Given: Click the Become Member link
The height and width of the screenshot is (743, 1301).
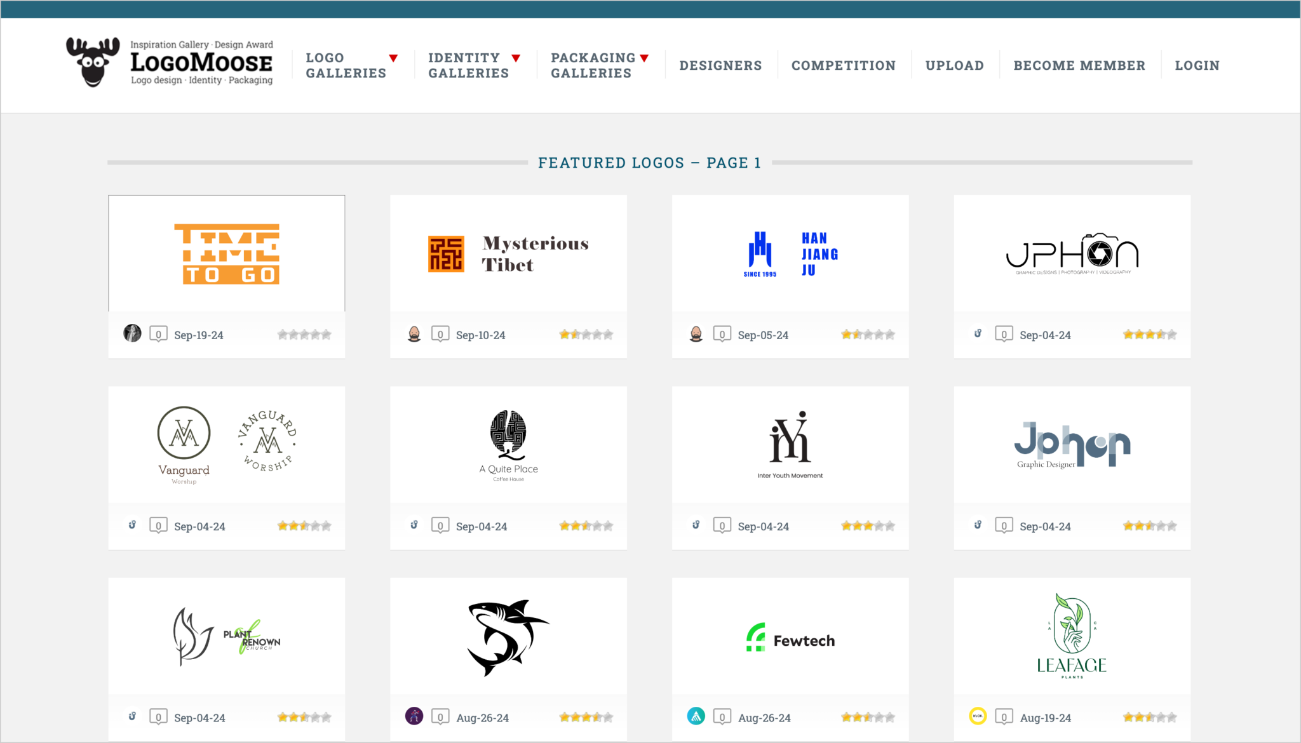Looking at the screenshot, I should [x=1079, y=65].
